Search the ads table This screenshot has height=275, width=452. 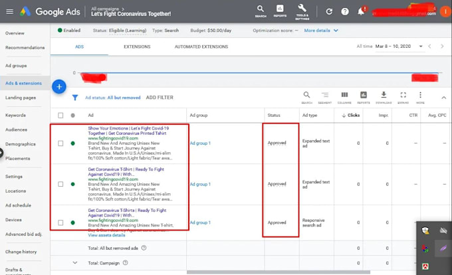pyautogui.click(x=306, y=98)
